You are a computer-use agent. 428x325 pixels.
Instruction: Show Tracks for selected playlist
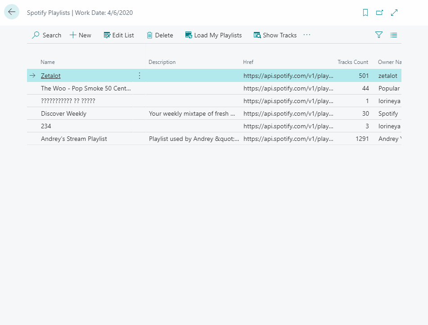pos(275,35)
